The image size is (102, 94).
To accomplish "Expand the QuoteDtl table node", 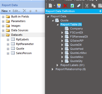I will point(62,45).
